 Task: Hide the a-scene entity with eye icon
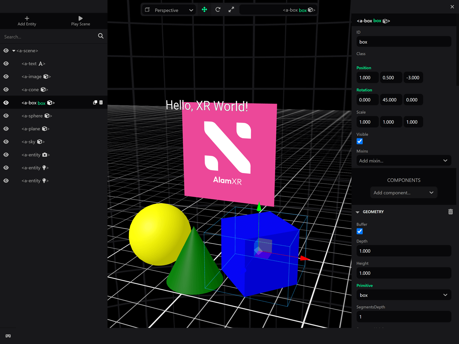[x=6, y=51]
